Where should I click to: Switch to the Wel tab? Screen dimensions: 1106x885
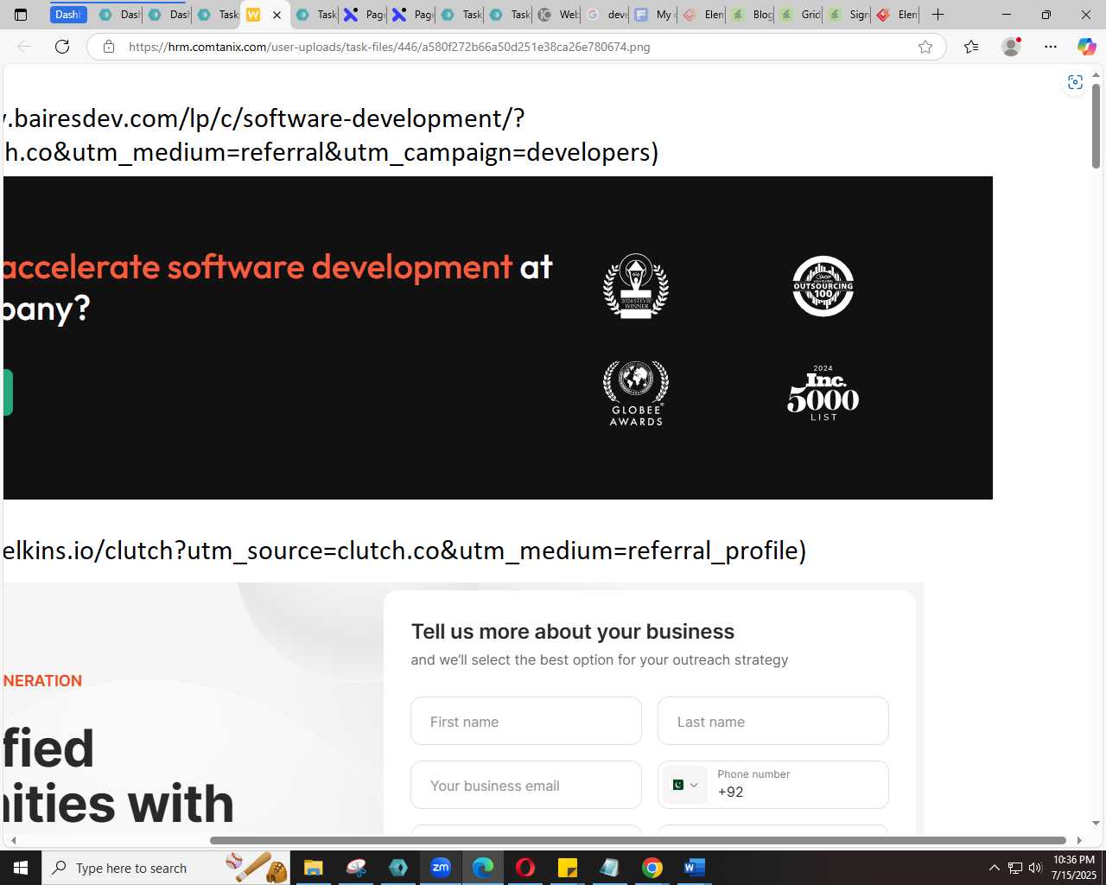[x=557, y=15]
